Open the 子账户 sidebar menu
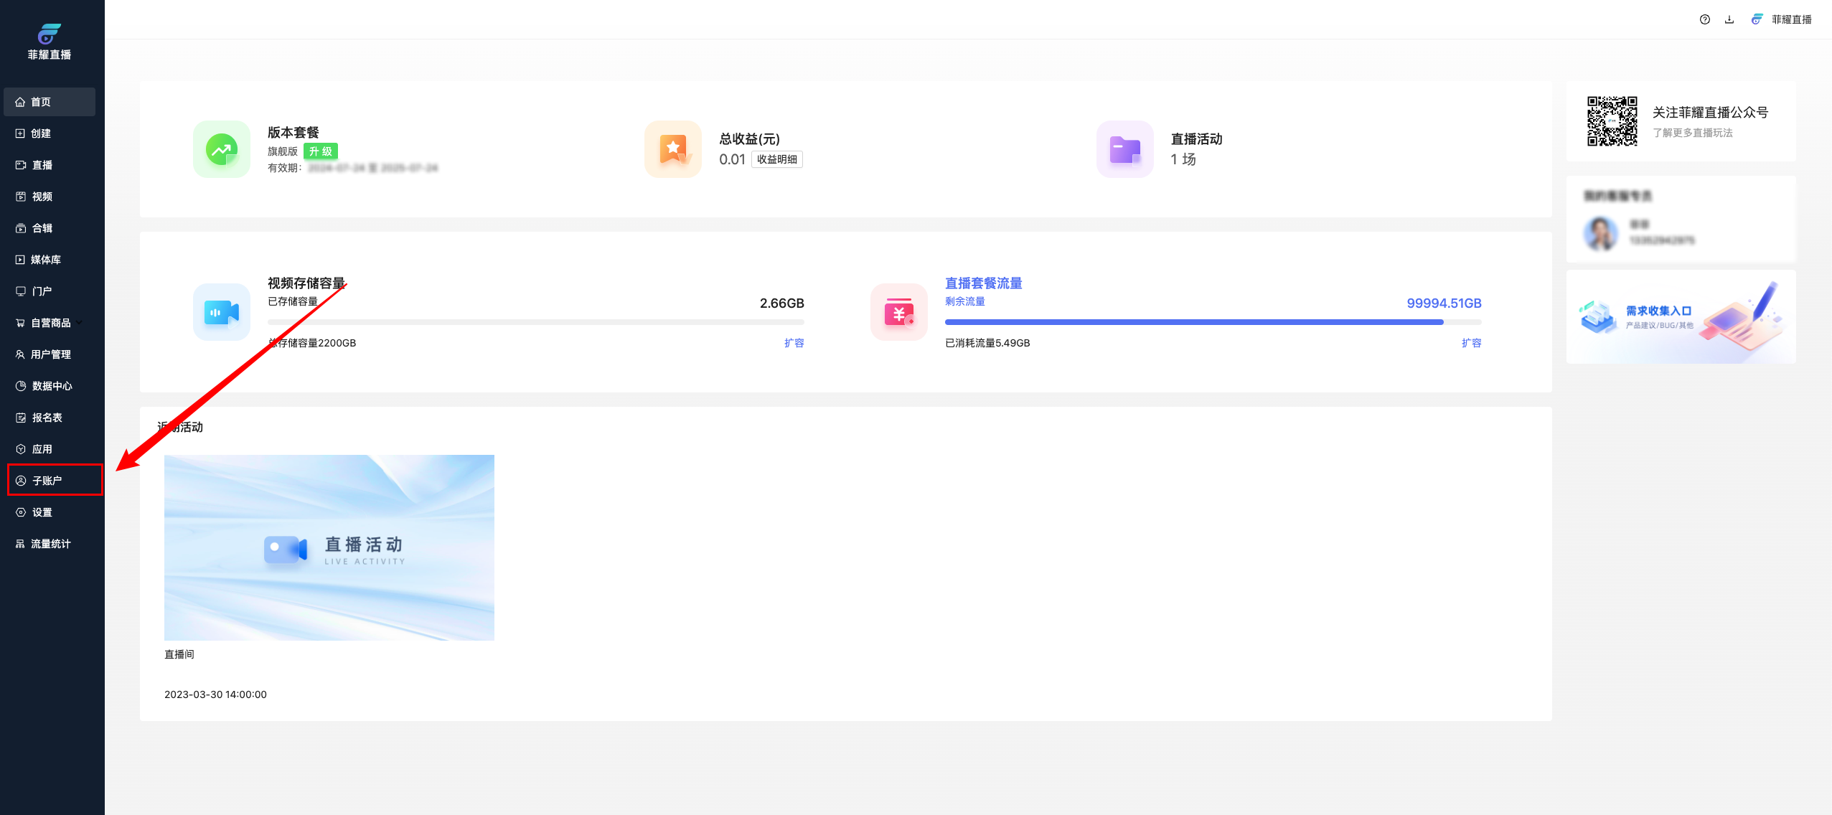The width and height of the screenshot is (1832, 815). tap(47, 481)
